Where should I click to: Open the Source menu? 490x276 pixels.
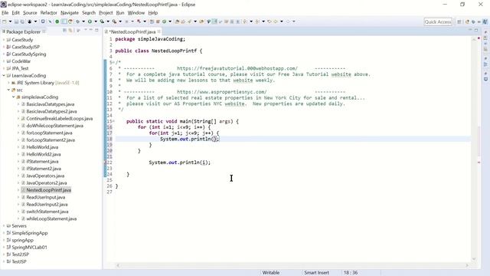[30, 13]
